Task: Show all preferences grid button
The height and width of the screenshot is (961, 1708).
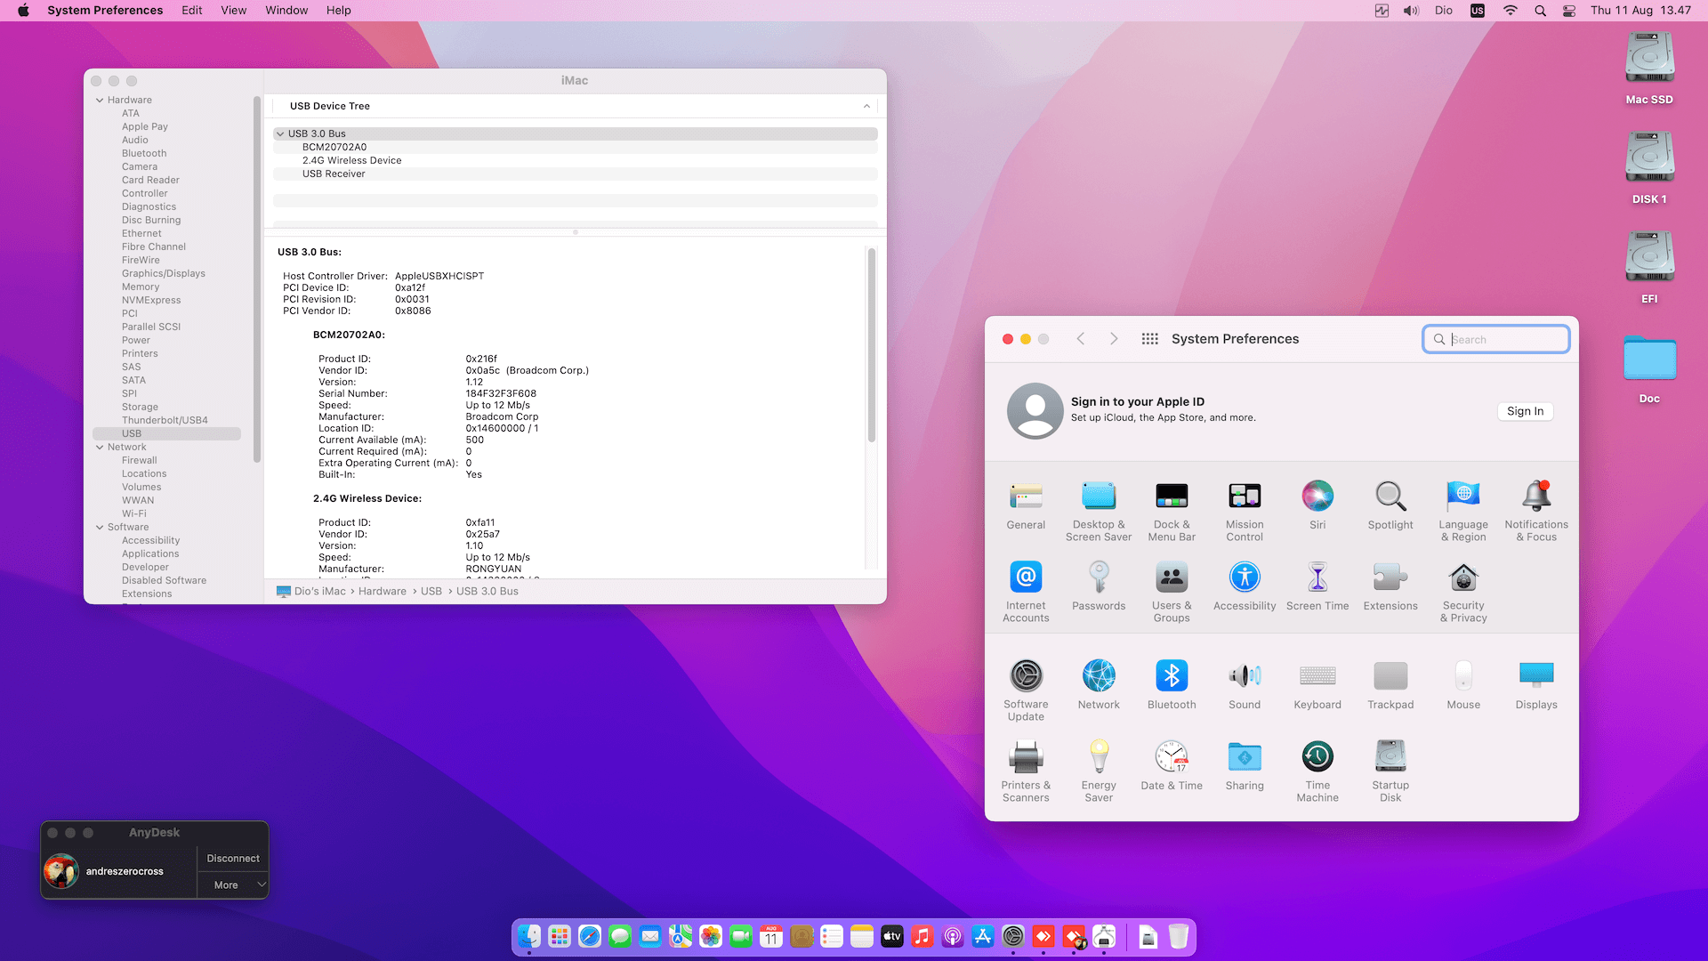Action: click(x=1149, y=339)
